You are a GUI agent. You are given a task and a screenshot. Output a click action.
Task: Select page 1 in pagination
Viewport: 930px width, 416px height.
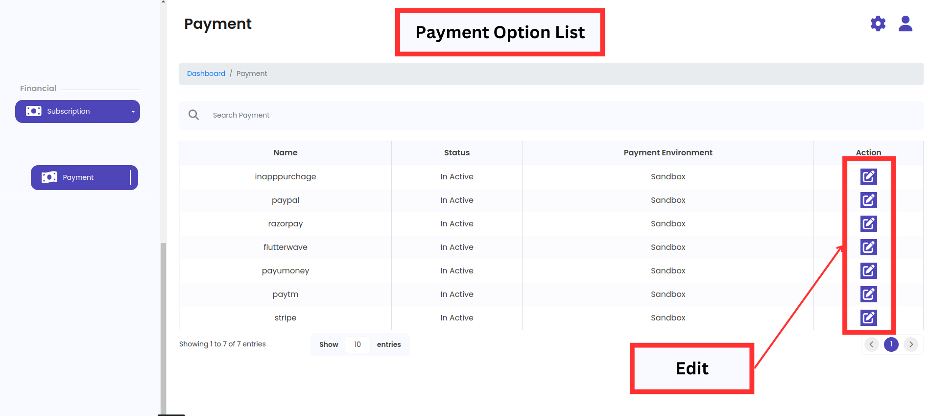click(x=891, y=344)
